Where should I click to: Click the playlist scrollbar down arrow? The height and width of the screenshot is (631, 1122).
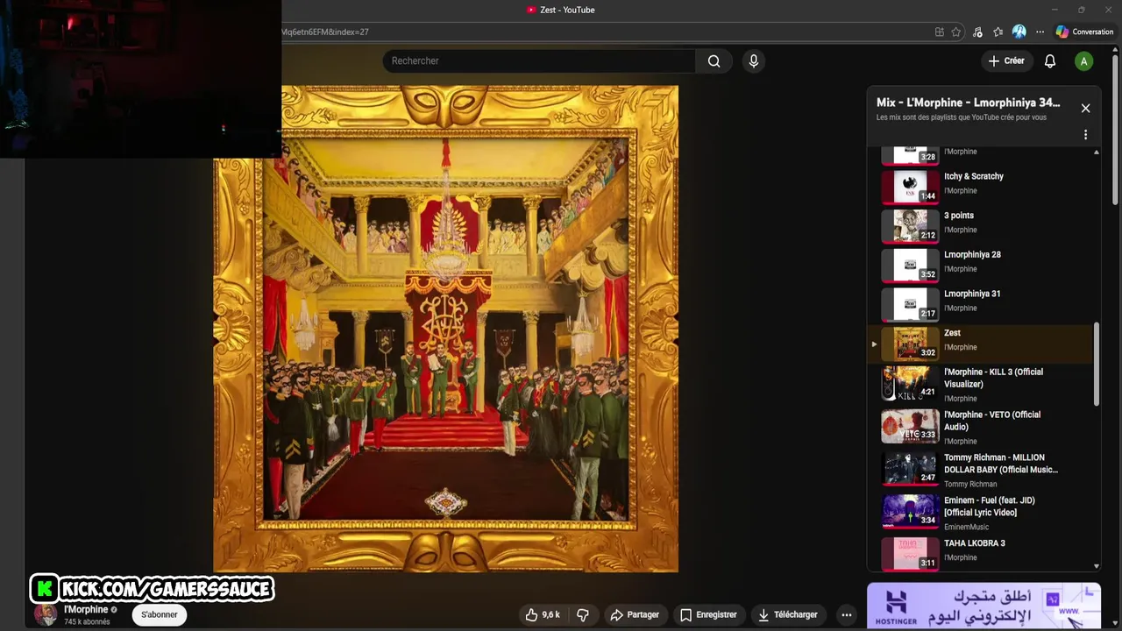point(1096,567)
